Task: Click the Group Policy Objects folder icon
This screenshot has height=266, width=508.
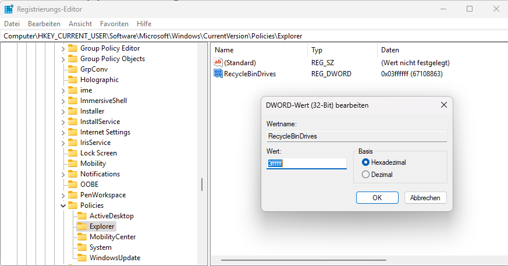Action: click(x=73, y=59)
